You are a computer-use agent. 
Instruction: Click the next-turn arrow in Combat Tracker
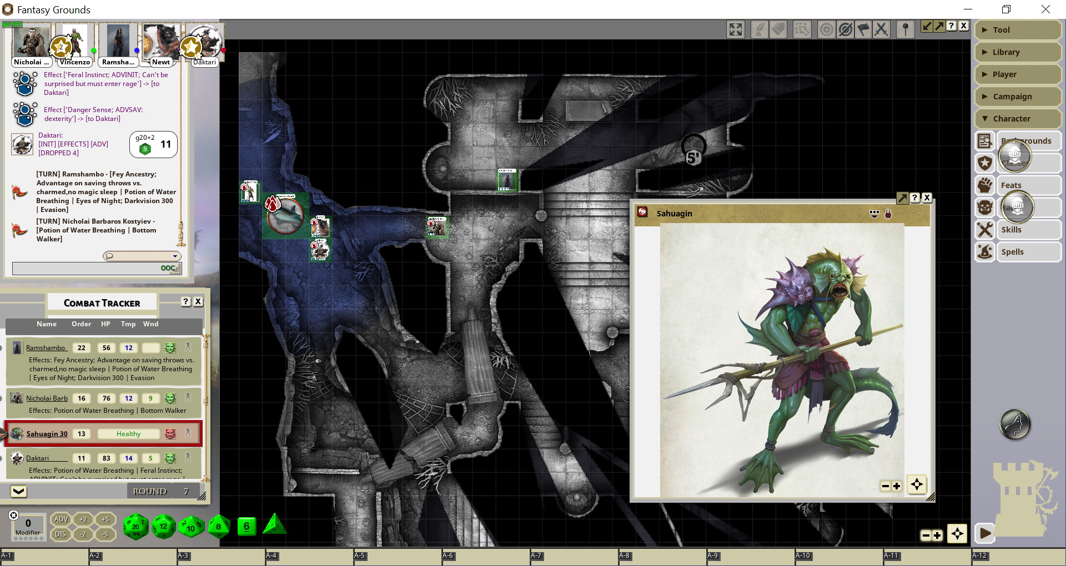pyautogui.click(x=18, y=492)
